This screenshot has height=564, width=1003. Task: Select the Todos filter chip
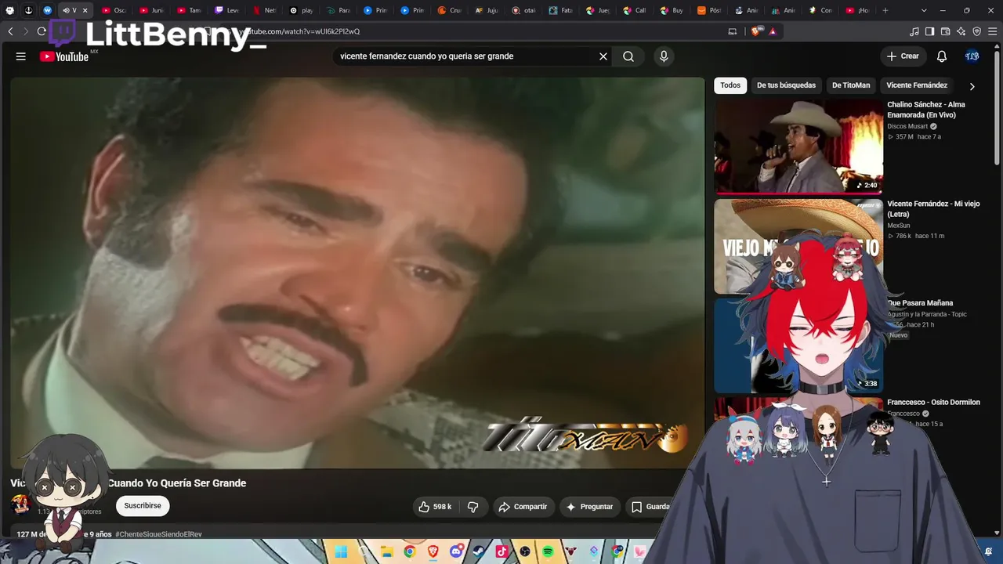point(730,85)
